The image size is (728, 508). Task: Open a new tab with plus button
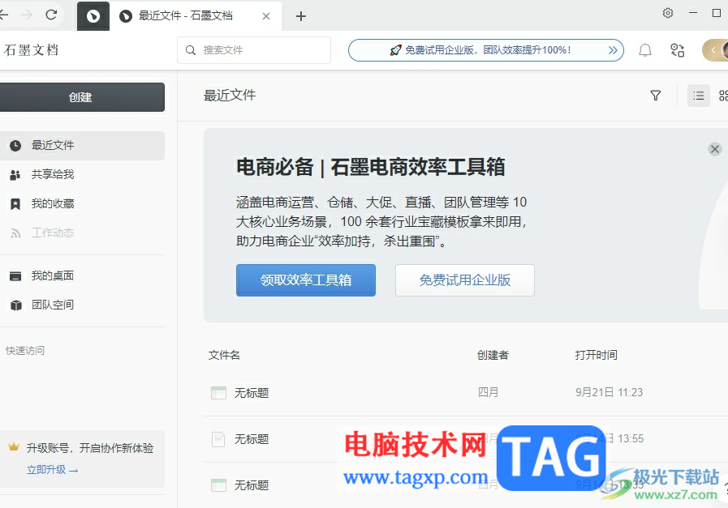tap(301, 16)
